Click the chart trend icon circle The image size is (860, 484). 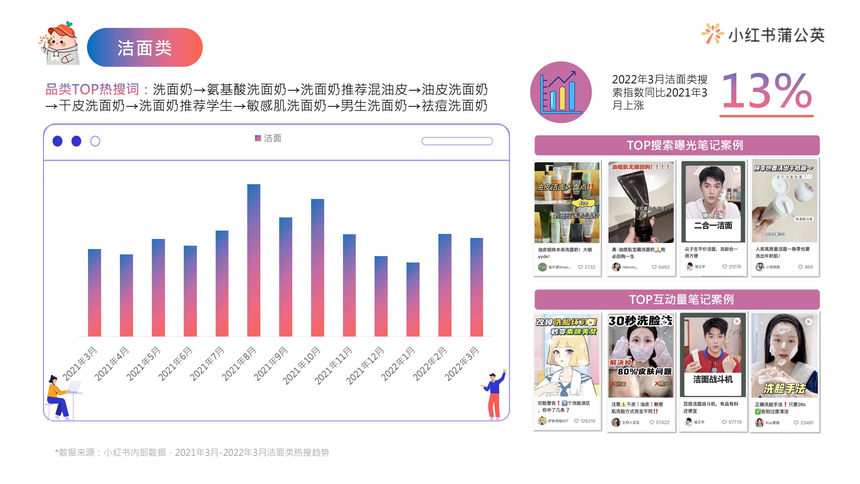pyautogui.click(x=561, y=92)
